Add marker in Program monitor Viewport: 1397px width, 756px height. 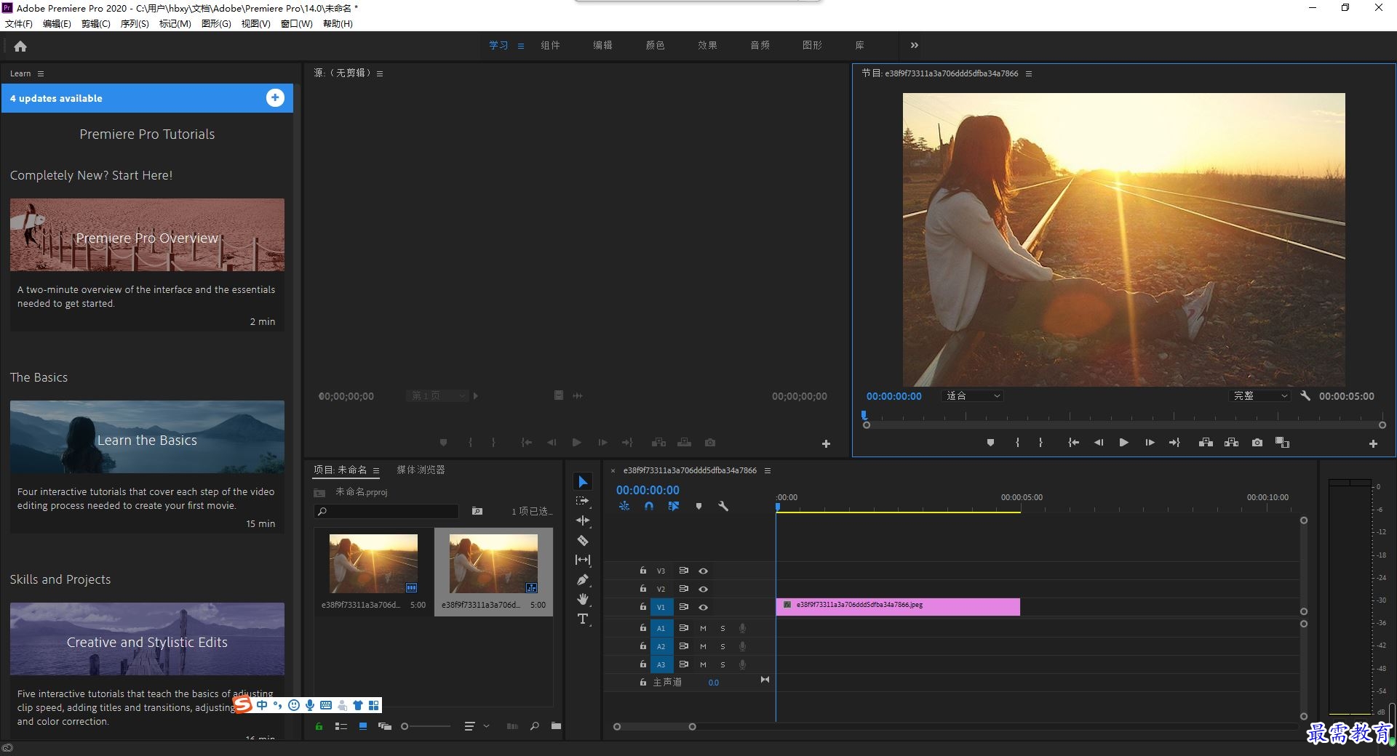coord(990,443)
